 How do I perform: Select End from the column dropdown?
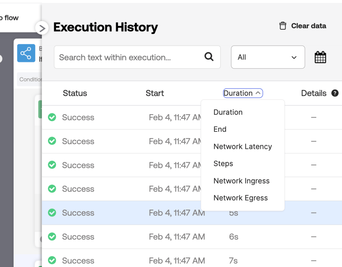pyautogui.click(x=220, y=129)
